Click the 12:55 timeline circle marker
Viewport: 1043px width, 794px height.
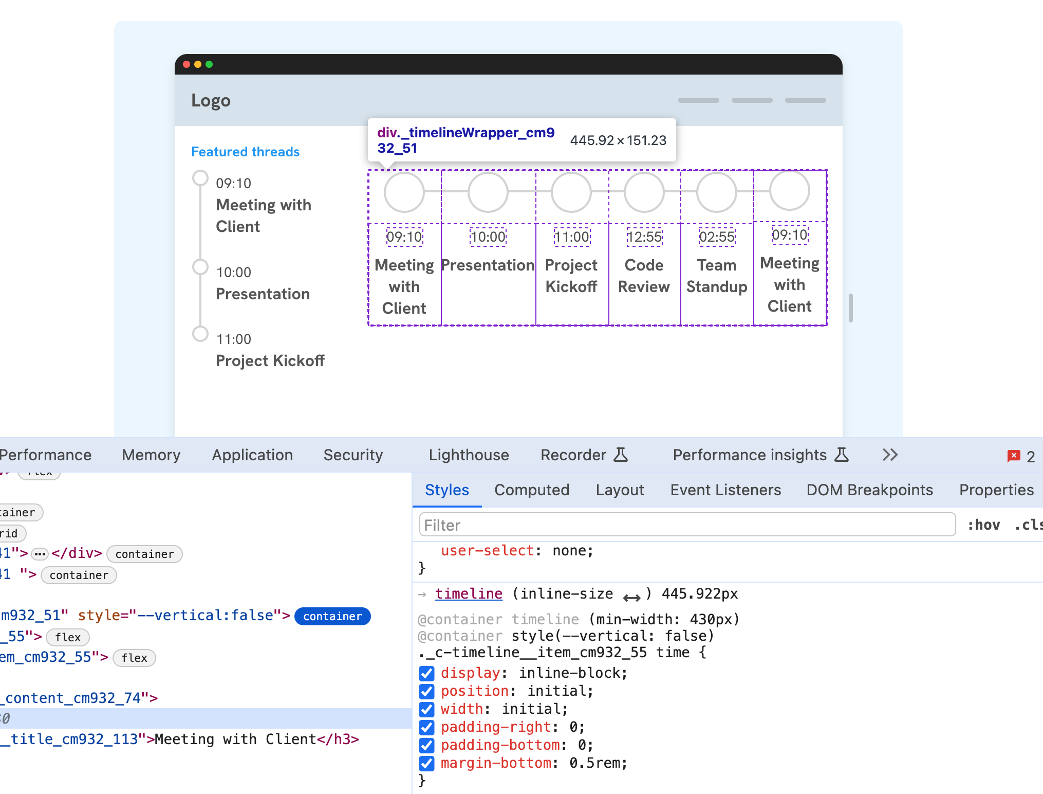[x=644, y=192]
